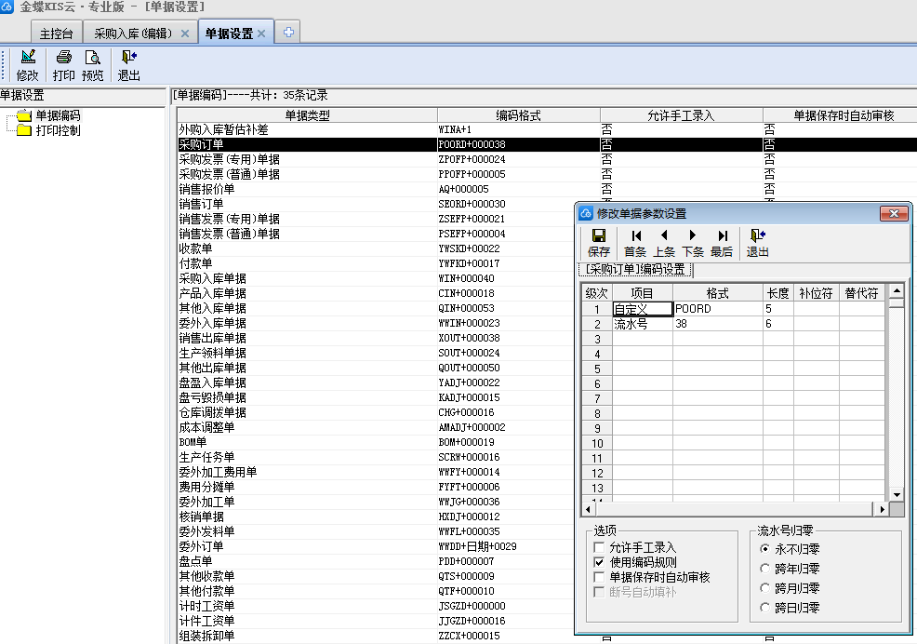The image size is (917, 644).
Task: Select the 委外订单 row
Action: (376, 546)
